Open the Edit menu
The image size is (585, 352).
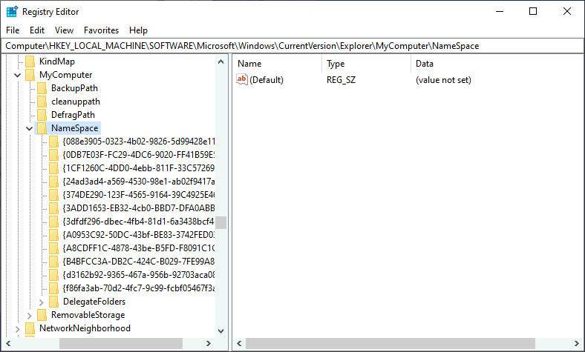(37, 30)
